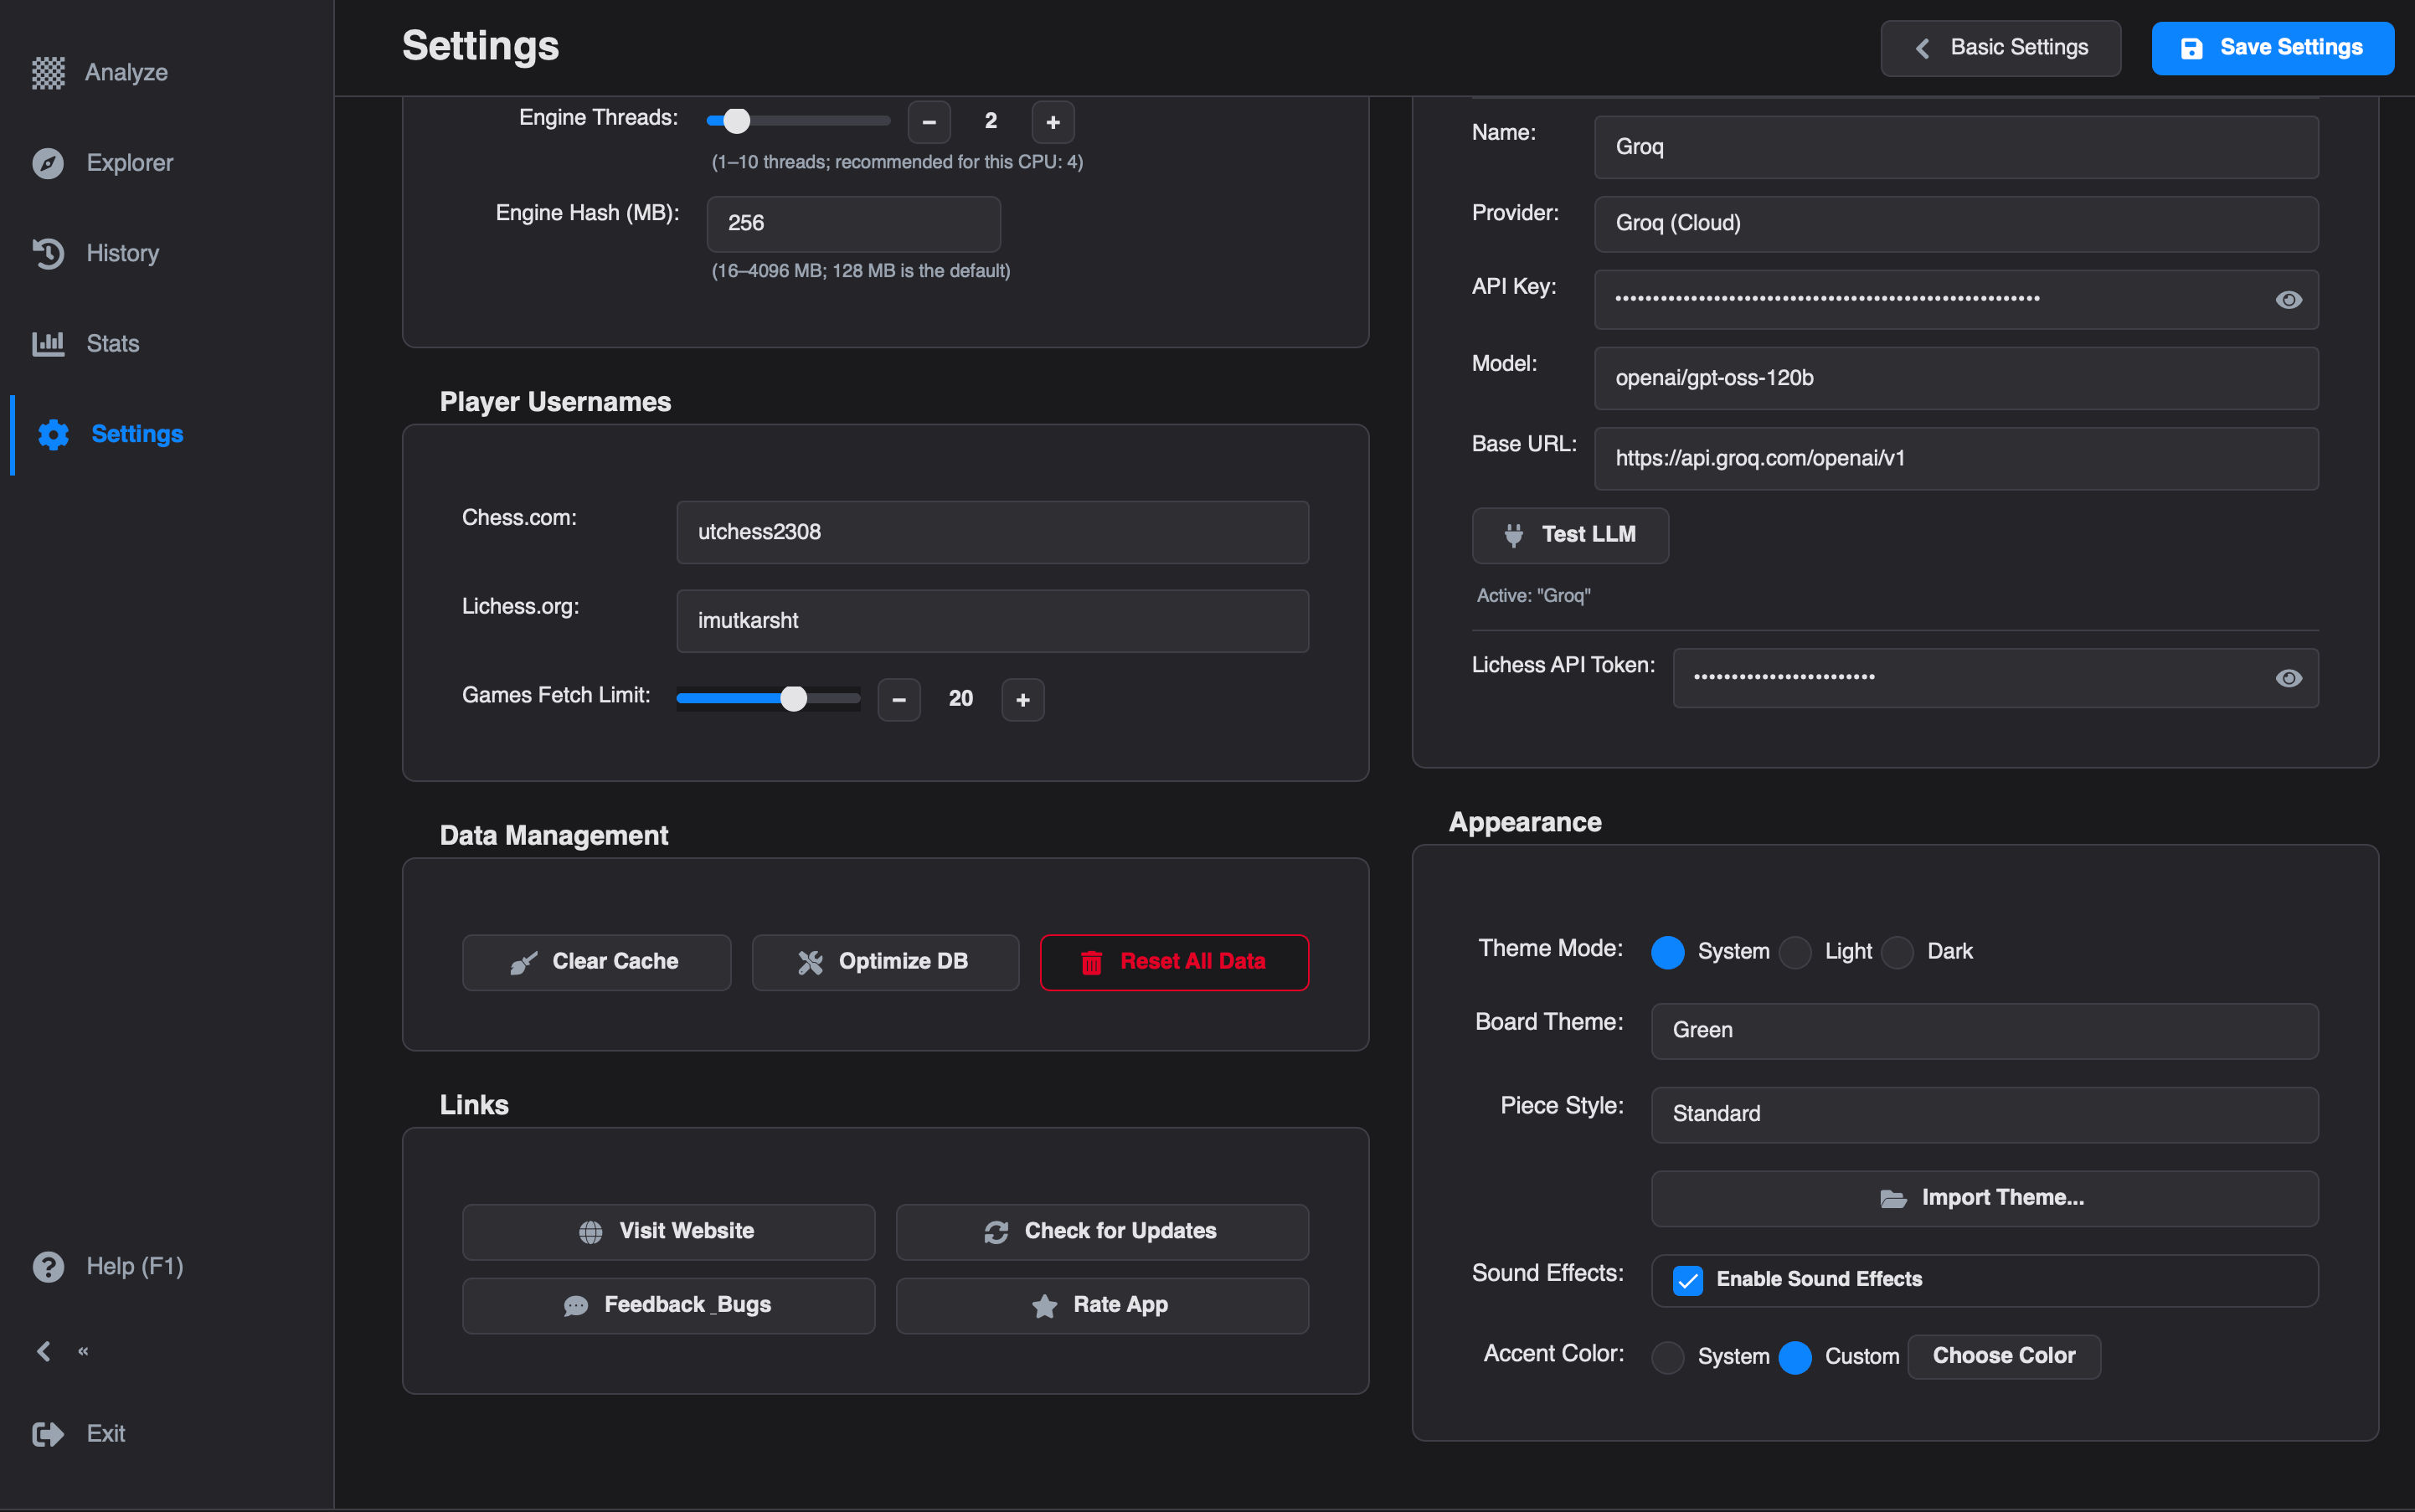Click the star icon on Rate App

coord(1044,1306)
